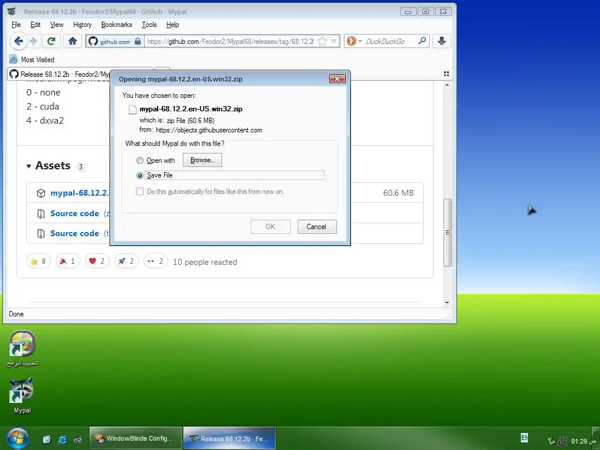Image resolution: width=600 pixels, height=450 pixels.
Task: Click the package cube icon beside mypal asset
Action: (x=41, y=193)
